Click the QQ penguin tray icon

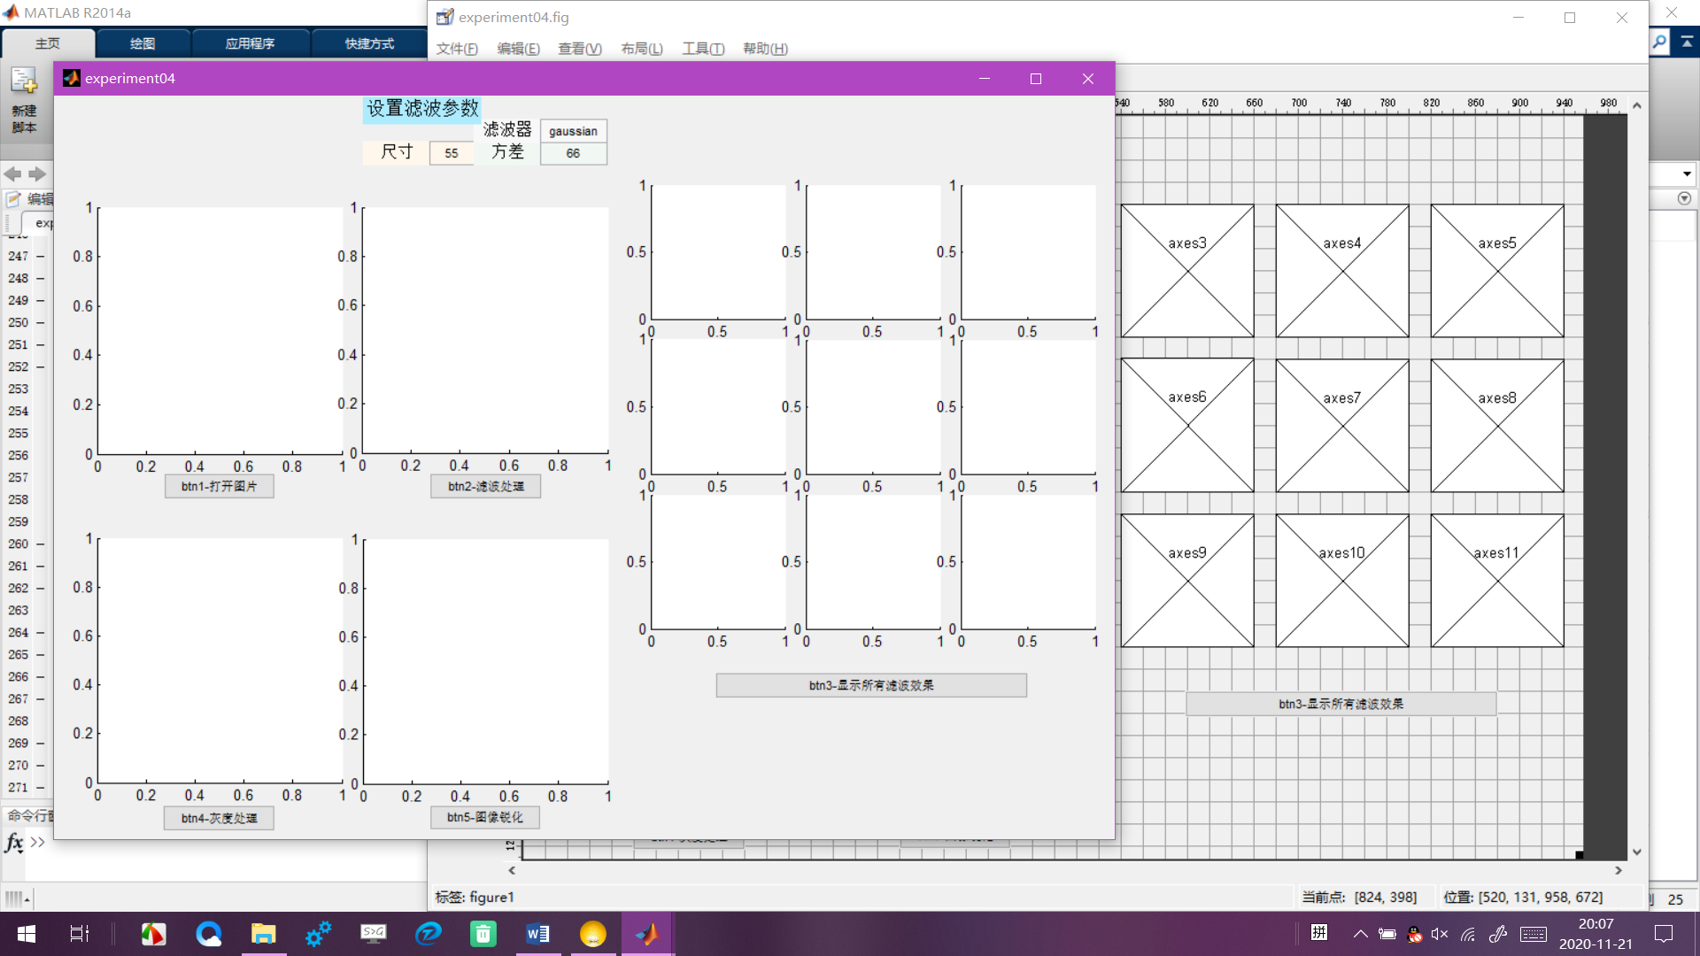(x=1414, y=934)
